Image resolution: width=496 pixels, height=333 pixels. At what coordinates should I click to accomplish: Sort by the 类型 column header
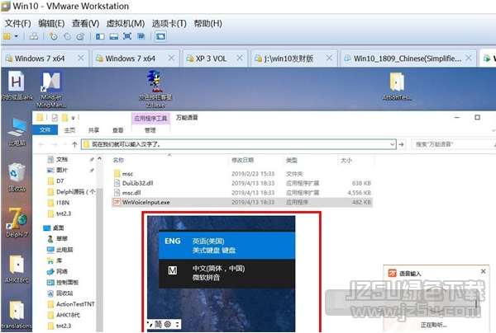(291, 160)
